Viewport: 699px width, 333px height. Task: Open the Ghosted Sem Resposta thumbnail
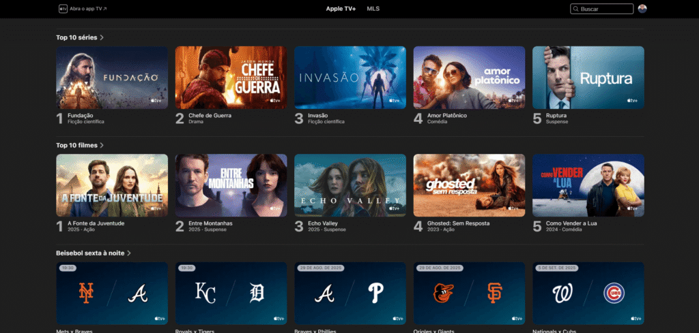(x=469, y=185)
